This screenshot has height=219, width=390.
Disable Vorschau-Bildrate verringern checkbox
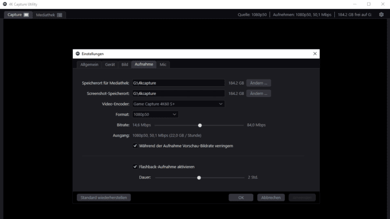tap(135, 146)
